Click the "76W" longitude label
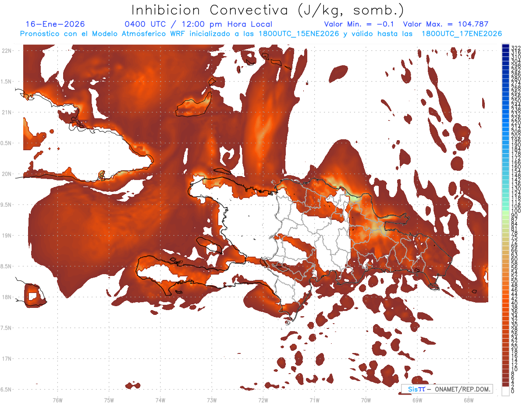 pyautogui.click(x=57, y=400)
